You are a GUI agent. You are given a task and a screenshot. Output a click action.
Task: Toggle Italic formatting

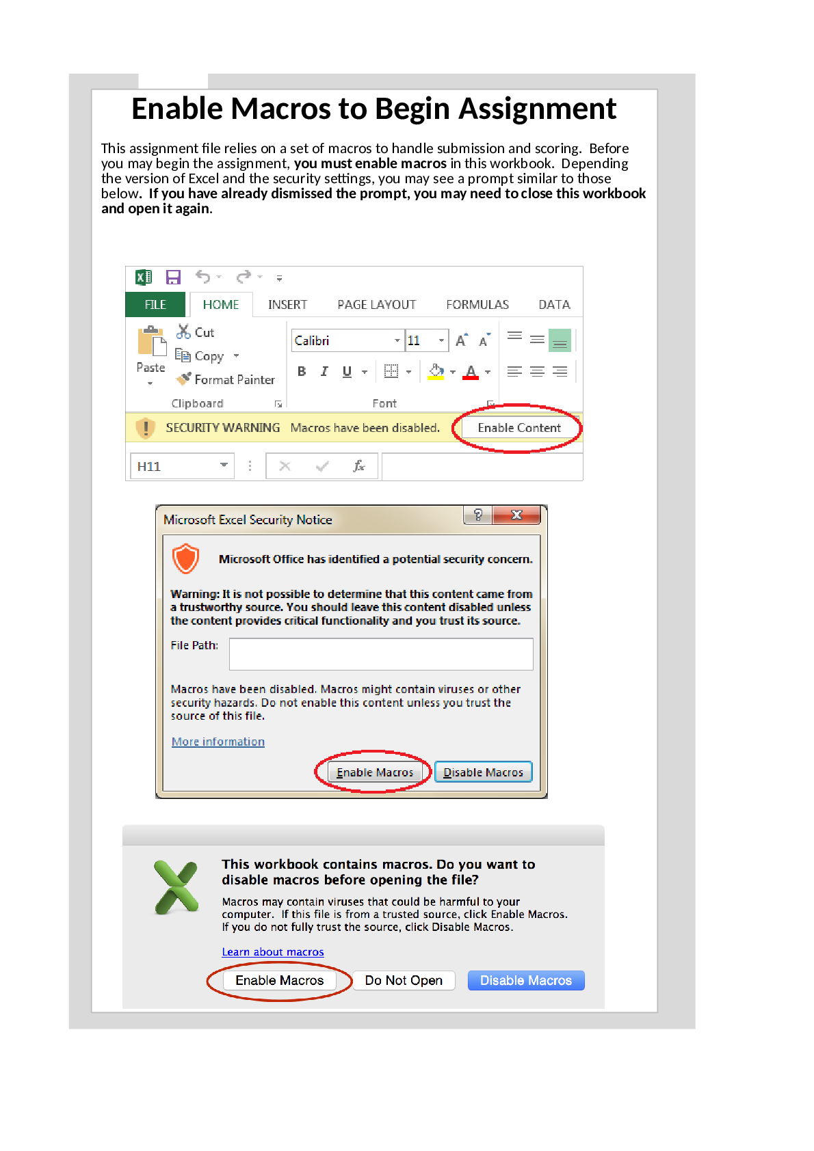point(324,371)
